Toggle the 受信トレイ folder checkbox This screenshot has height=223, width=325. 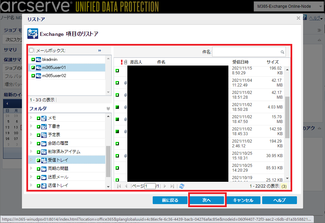coord(39,160)
